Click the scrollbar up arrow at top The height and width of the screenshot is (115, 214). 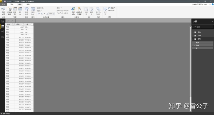click(x=191, y=27)
